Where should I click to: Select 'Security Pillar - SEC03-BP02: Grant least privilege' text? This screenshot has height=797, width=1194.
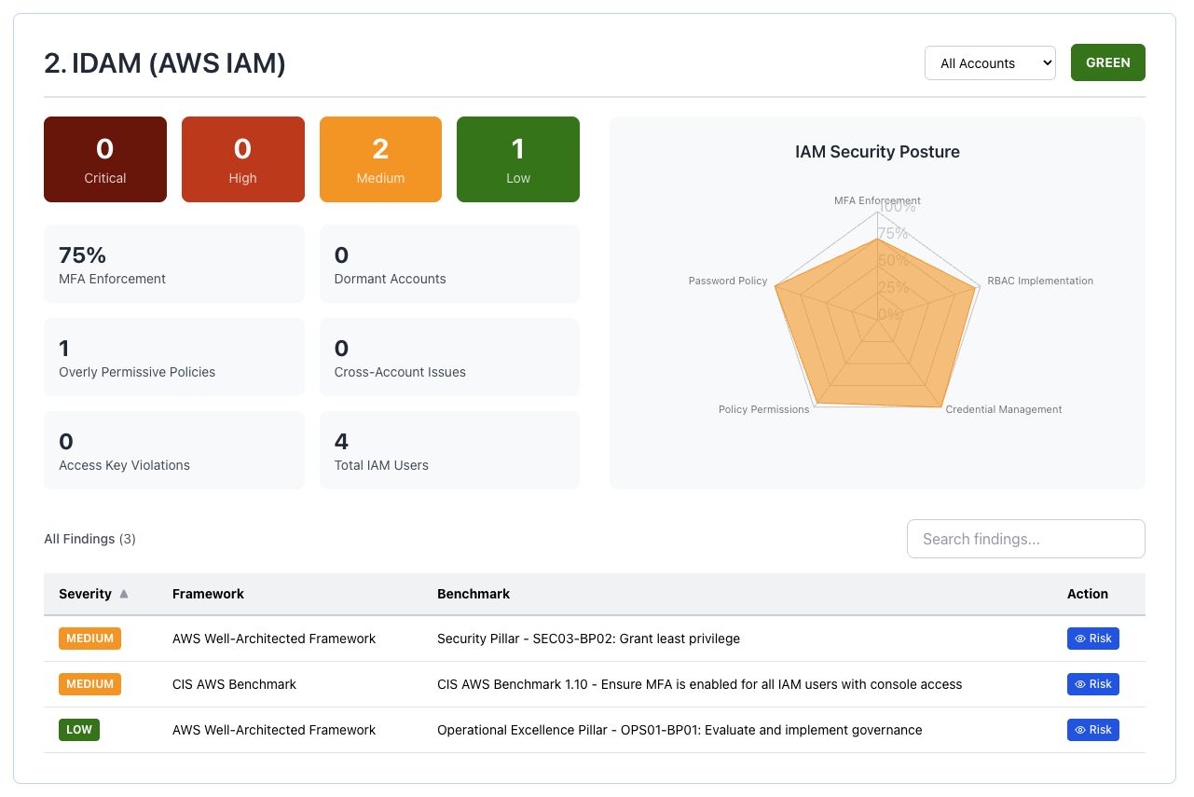pos(588,639)
